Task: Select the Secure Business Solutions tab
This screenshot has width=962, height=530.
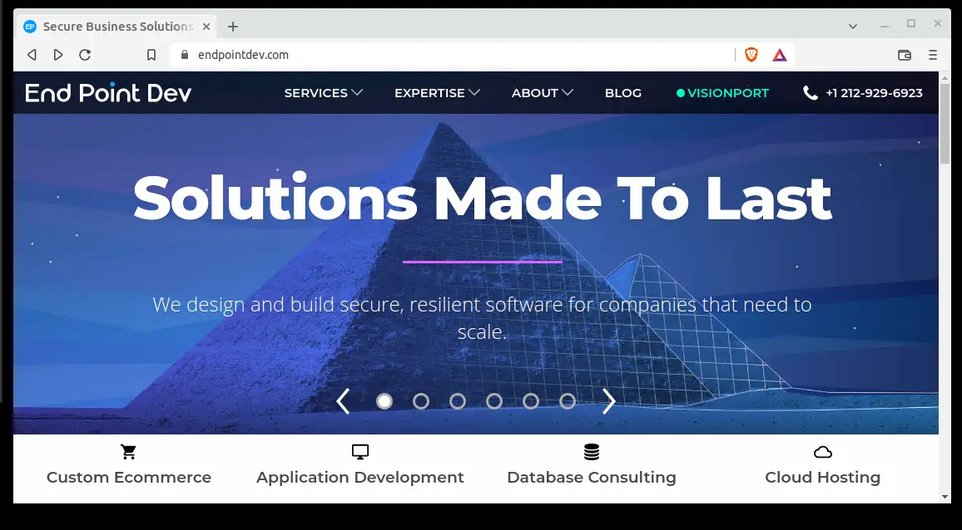Action: [x=117, y=27]
